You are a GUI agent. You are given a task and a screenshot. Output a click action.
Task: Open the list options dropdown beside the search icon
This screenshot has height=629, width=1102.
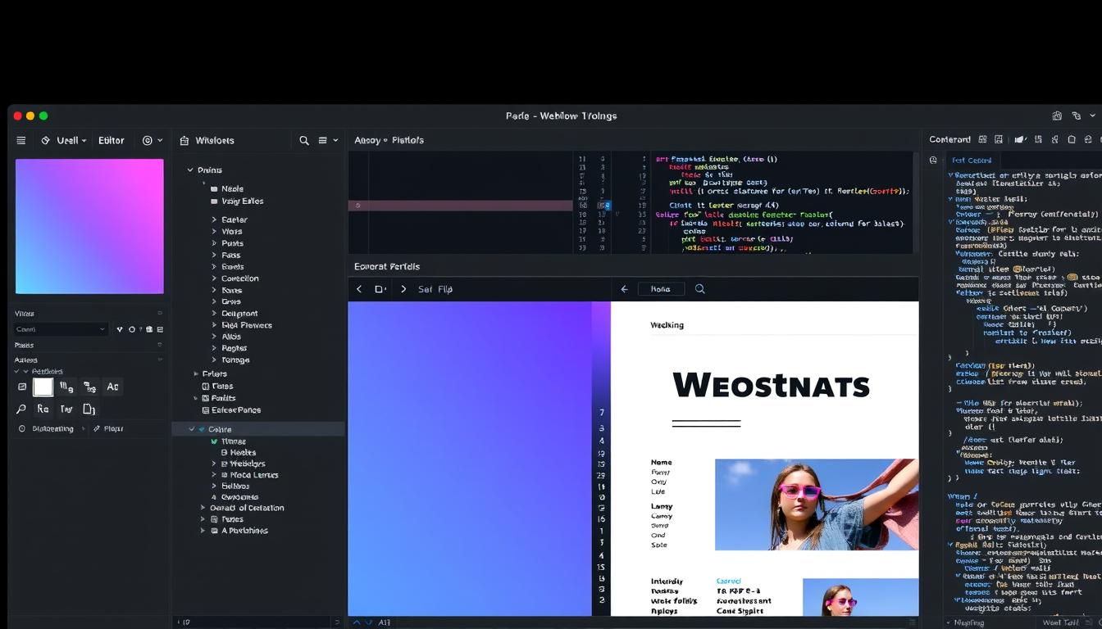click(x=328, y=141)
